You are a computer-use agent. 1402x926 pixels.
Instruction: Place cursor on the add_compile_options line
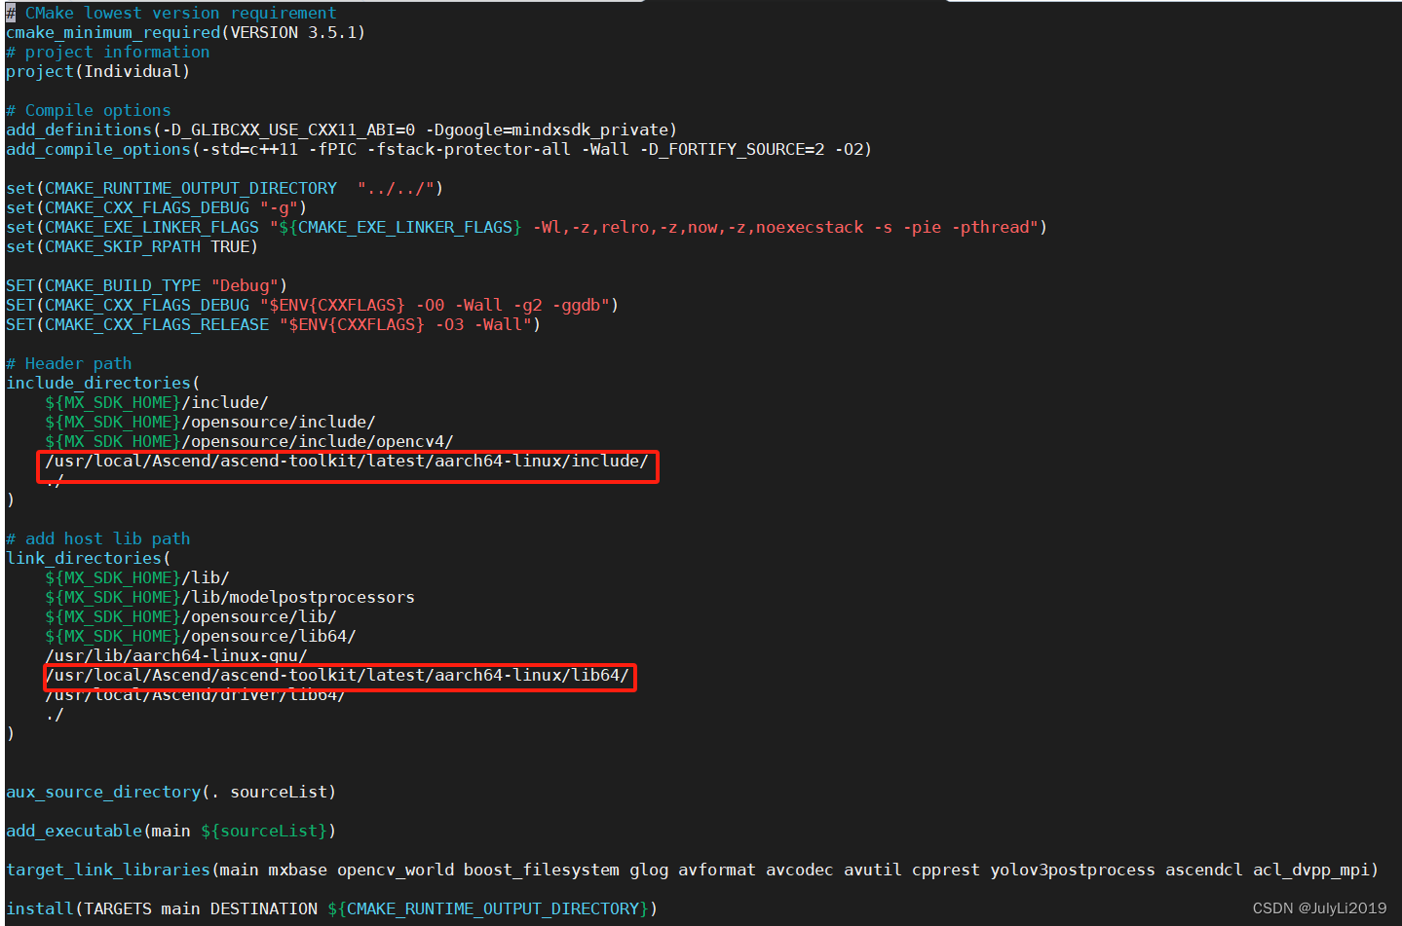[438, 149]
